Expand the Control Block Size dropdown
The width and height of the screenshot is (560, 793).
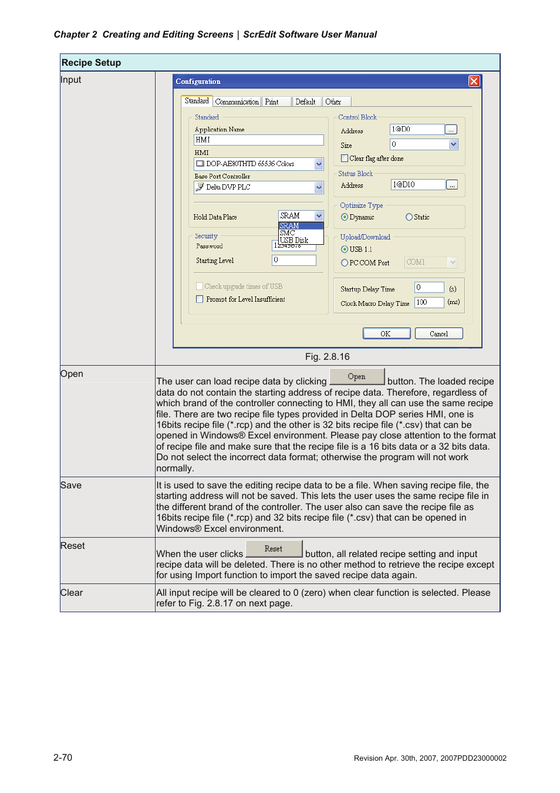tap(453, 144)
